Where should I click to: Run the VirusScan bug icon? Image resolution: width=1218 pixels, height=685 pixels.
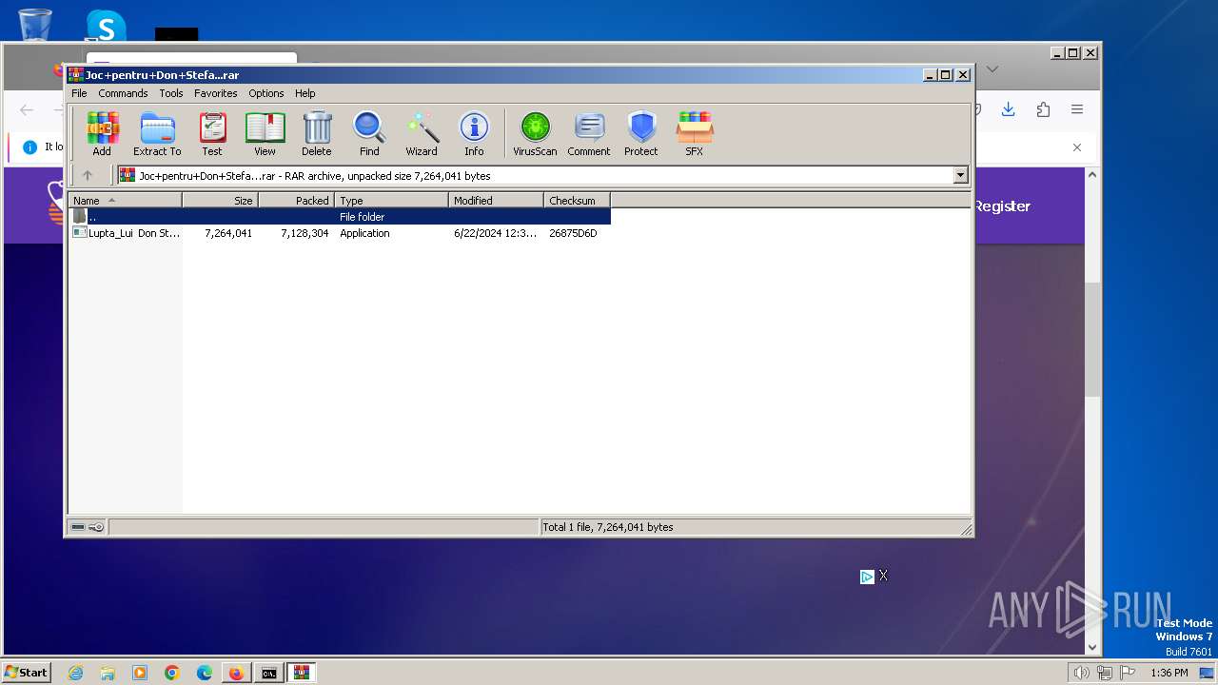535,133
